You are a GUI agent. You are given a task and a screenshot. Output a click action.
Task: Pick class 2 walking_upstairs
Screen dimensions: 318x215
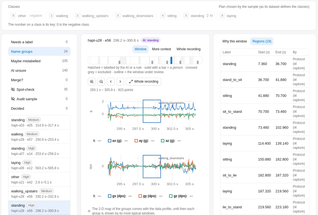92,16
